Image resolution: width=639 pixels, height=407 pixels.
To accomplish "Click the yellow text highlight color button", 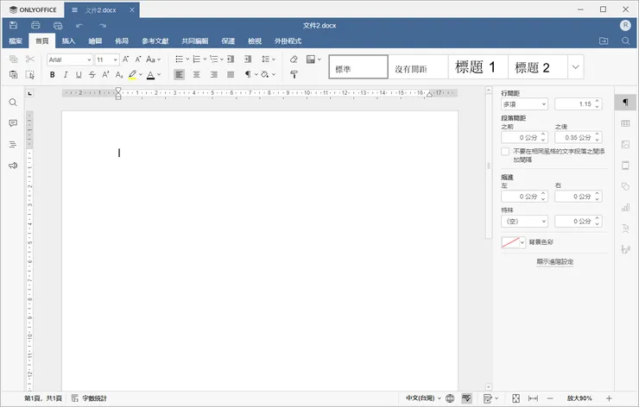I will click(132, 74).
